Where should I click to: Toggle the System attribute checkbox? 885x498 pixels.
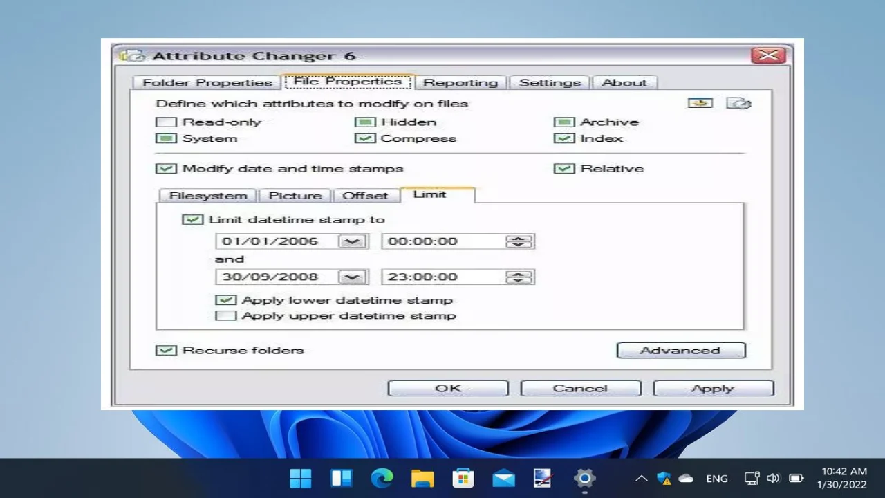click(166, 138)
